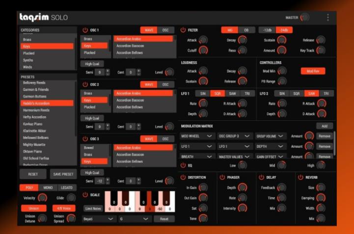Click the OSC 1 Level knob

169,72
